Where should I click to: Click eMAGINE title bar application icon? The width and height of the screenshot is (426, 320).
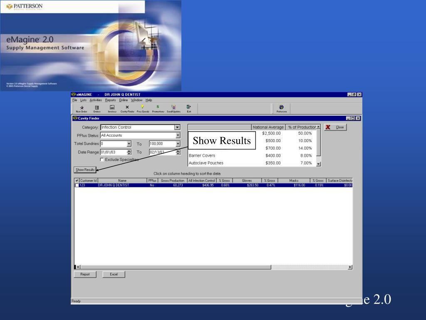point(74,95)
